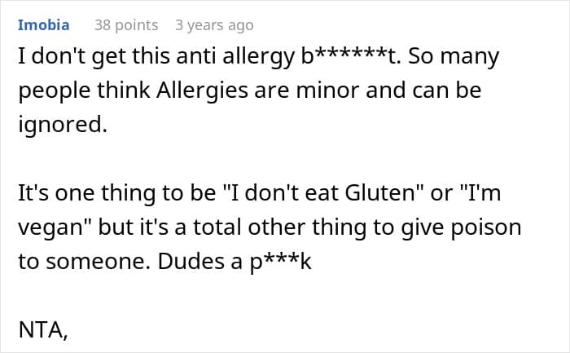Click the words So many

tap(454, 57)
